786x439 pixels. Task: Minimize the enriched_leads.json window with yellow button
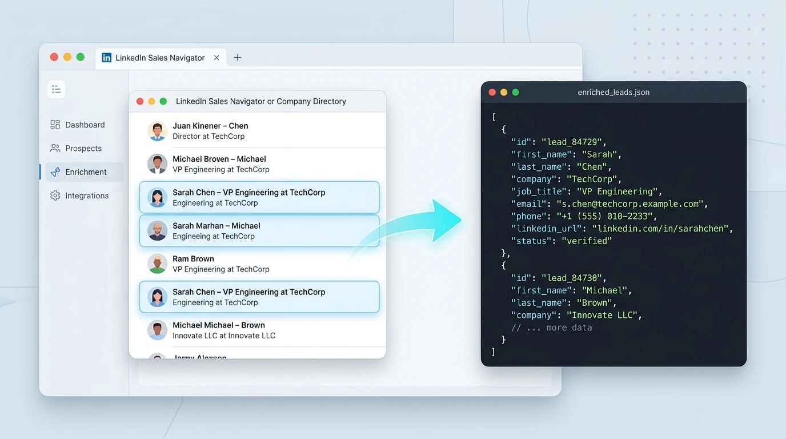coord(504,92)
